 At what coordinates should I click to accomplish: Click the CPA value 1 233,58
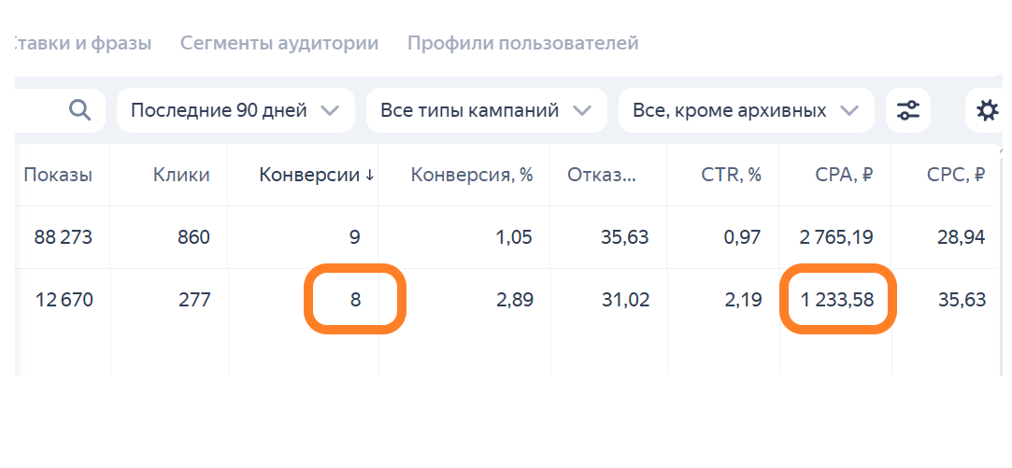tap(837, 300)
